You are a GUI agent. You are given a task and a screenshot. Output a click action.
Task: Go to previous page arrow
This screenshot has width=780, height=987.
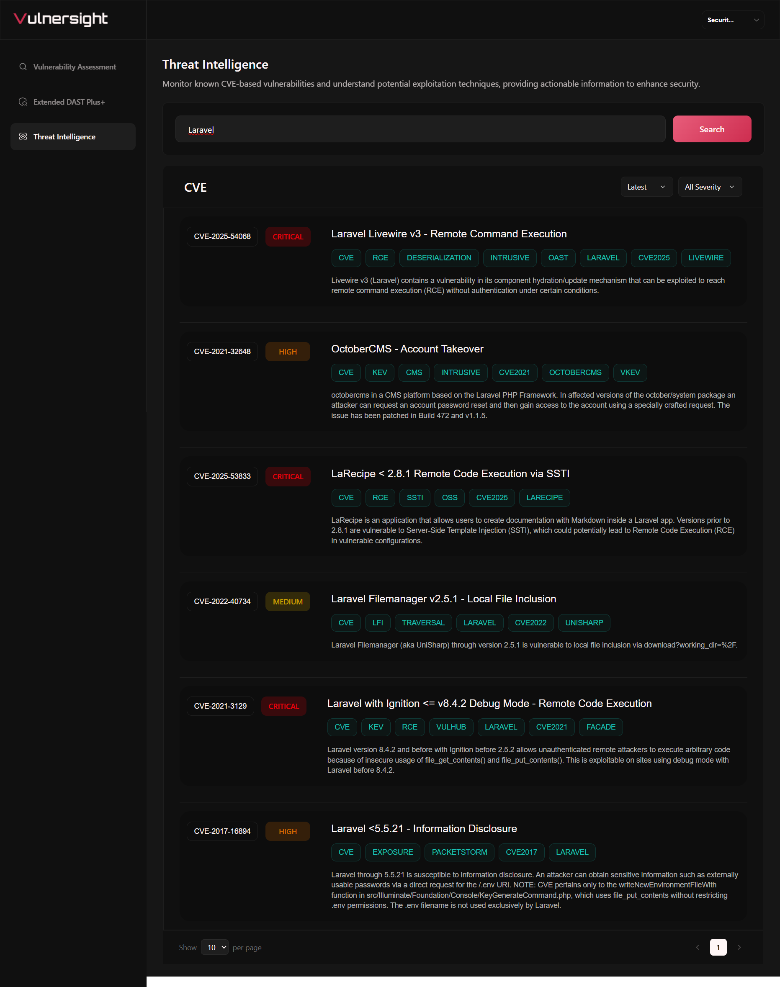698,947
